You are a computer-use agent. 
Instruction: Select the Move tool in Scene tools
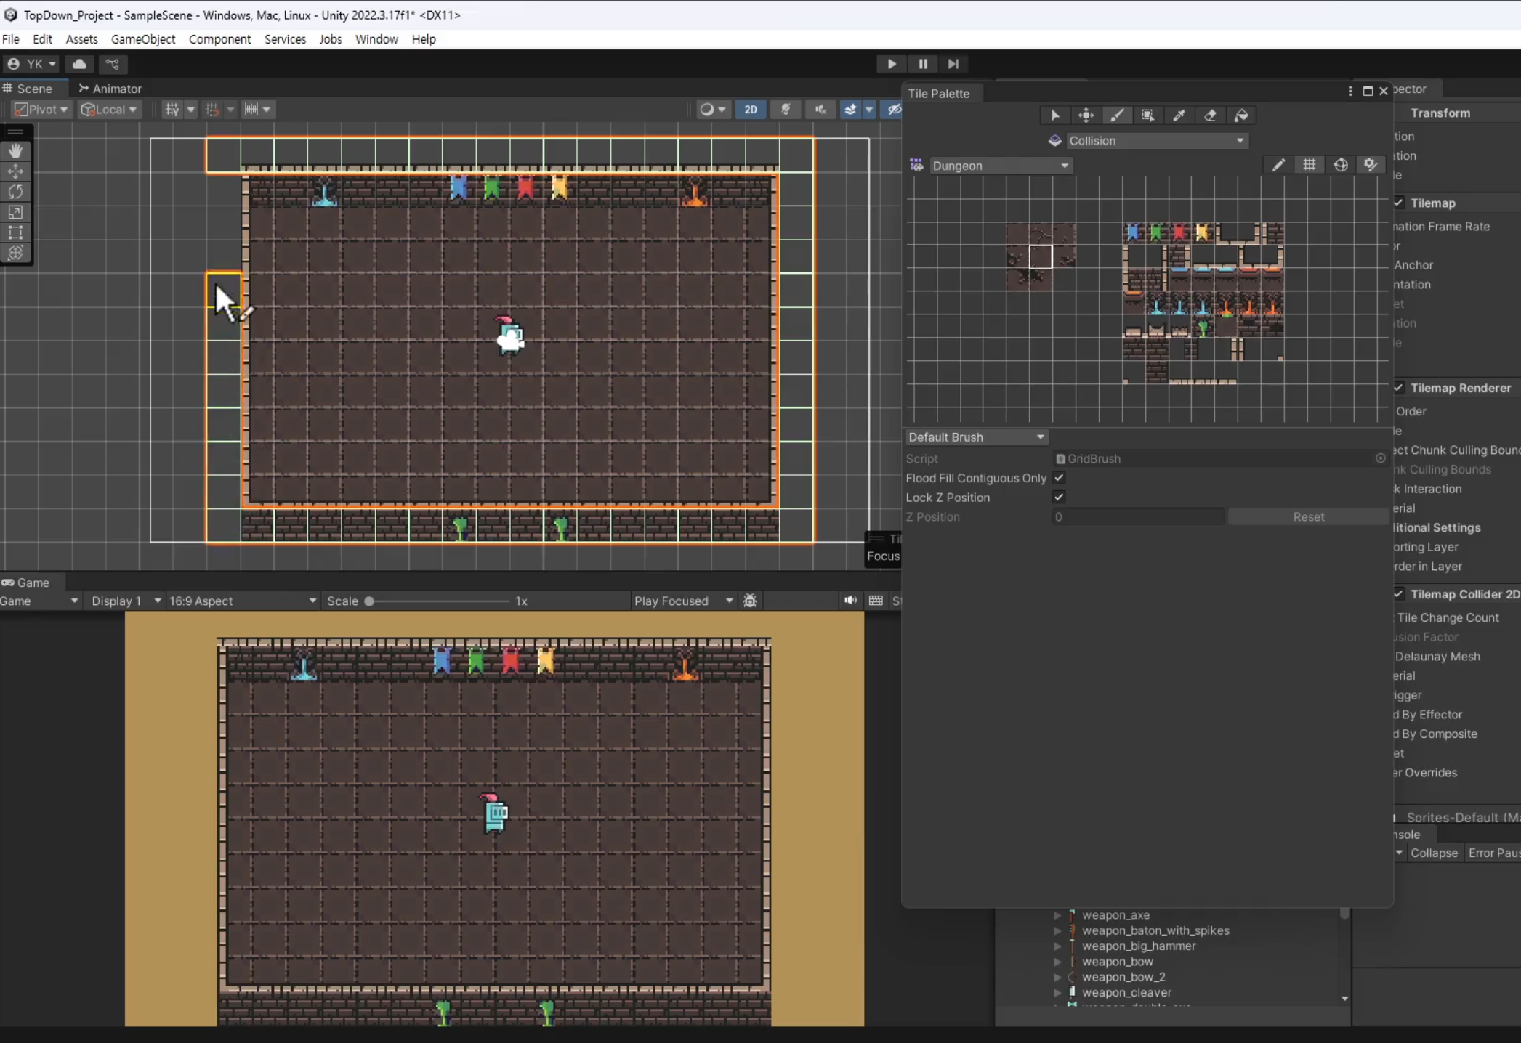[15, 171]
